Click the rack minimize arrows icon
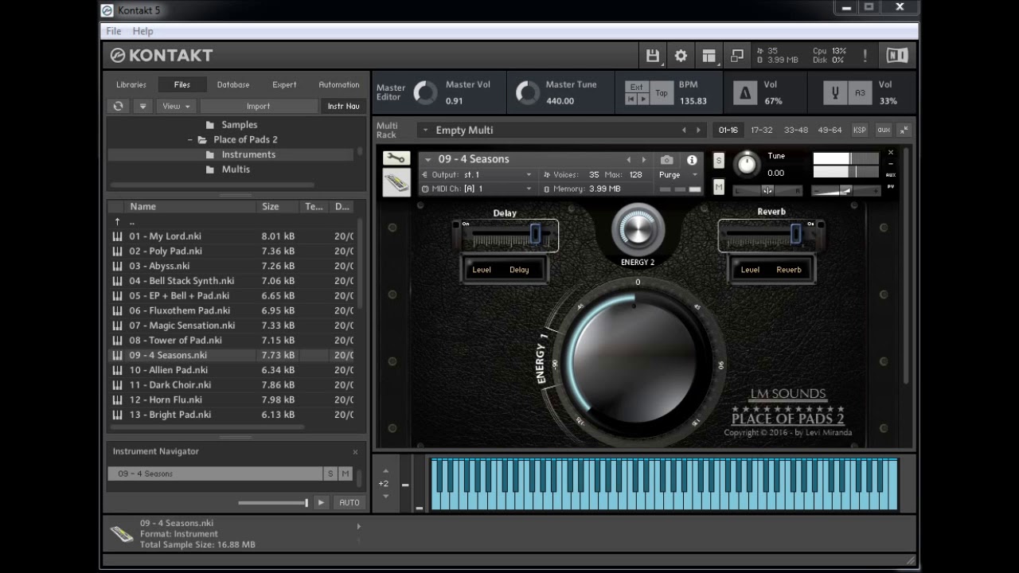Screen dimensions: 1019x573 pyautogui.click(x=904, y=130)
